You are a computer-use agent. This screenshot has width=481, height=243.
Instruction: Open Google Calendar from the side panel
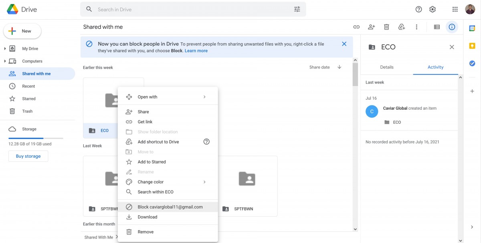pyautogui.click(x=472, y=28)
